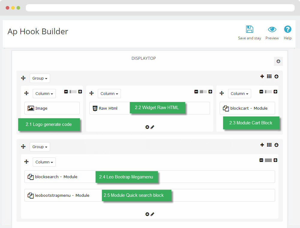This screenshot has width=300, height=228.
Task: Click the move handle of the Image column
Action: point(26,93)
